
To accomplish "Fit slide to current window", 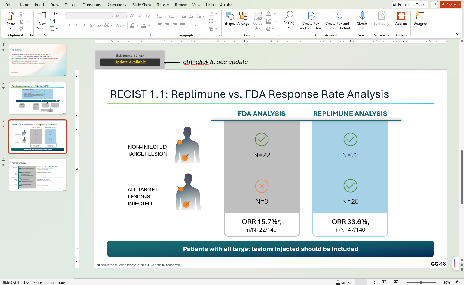I will click(457, 282).
